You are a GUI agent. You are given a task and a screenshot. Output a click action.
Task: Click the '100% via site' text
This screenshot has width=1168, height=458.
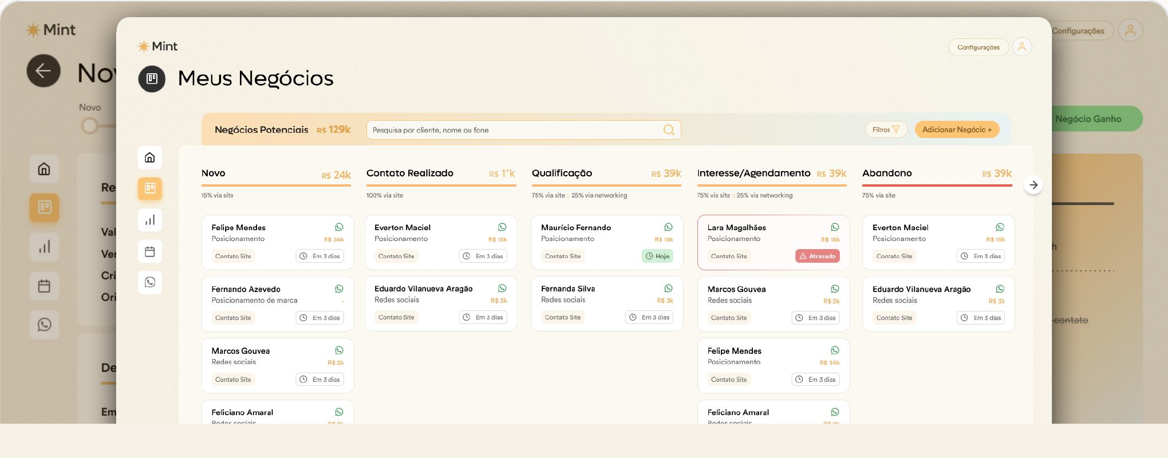click(x=385, y=195)
